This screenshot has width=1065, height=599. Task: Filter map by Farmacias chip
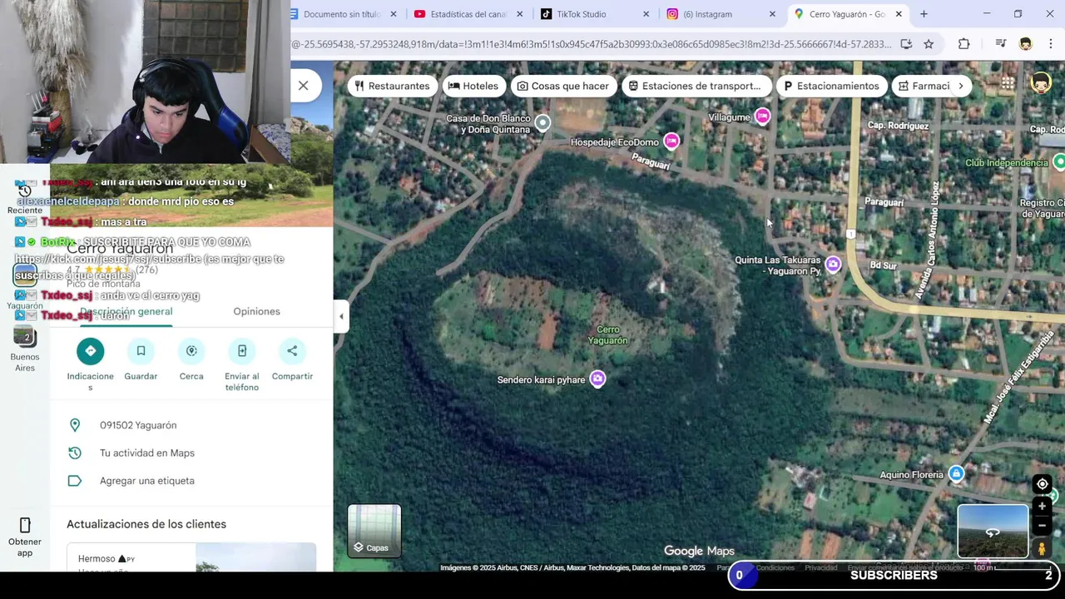tap(923, 86)
